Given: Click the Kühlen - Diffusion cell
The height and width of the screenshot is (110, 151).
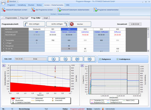Looking at the screenshot, I should click(101, 32).
